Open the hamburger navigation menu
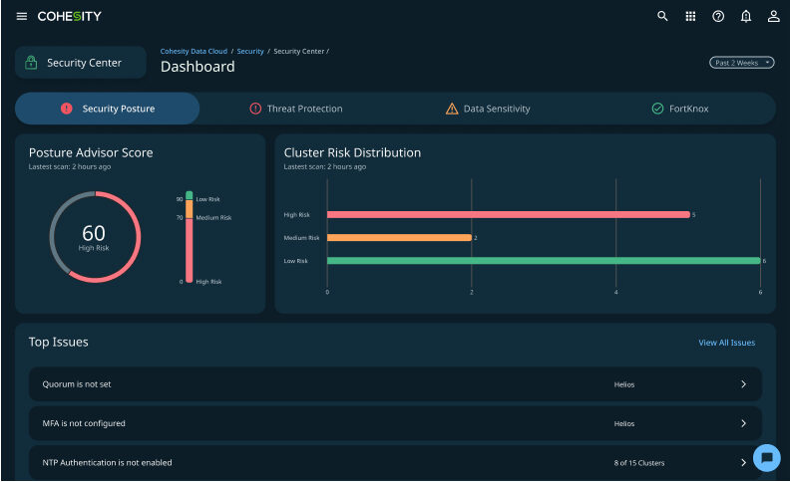790x482 pixels. pyautogui.click(x=22, y=16)
